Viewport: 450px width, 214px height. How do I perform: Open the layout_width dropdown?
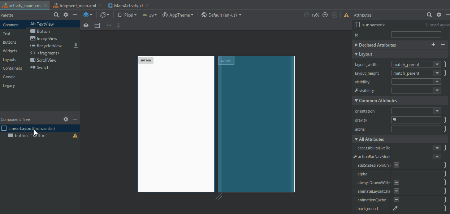click(x=437, y=64)
